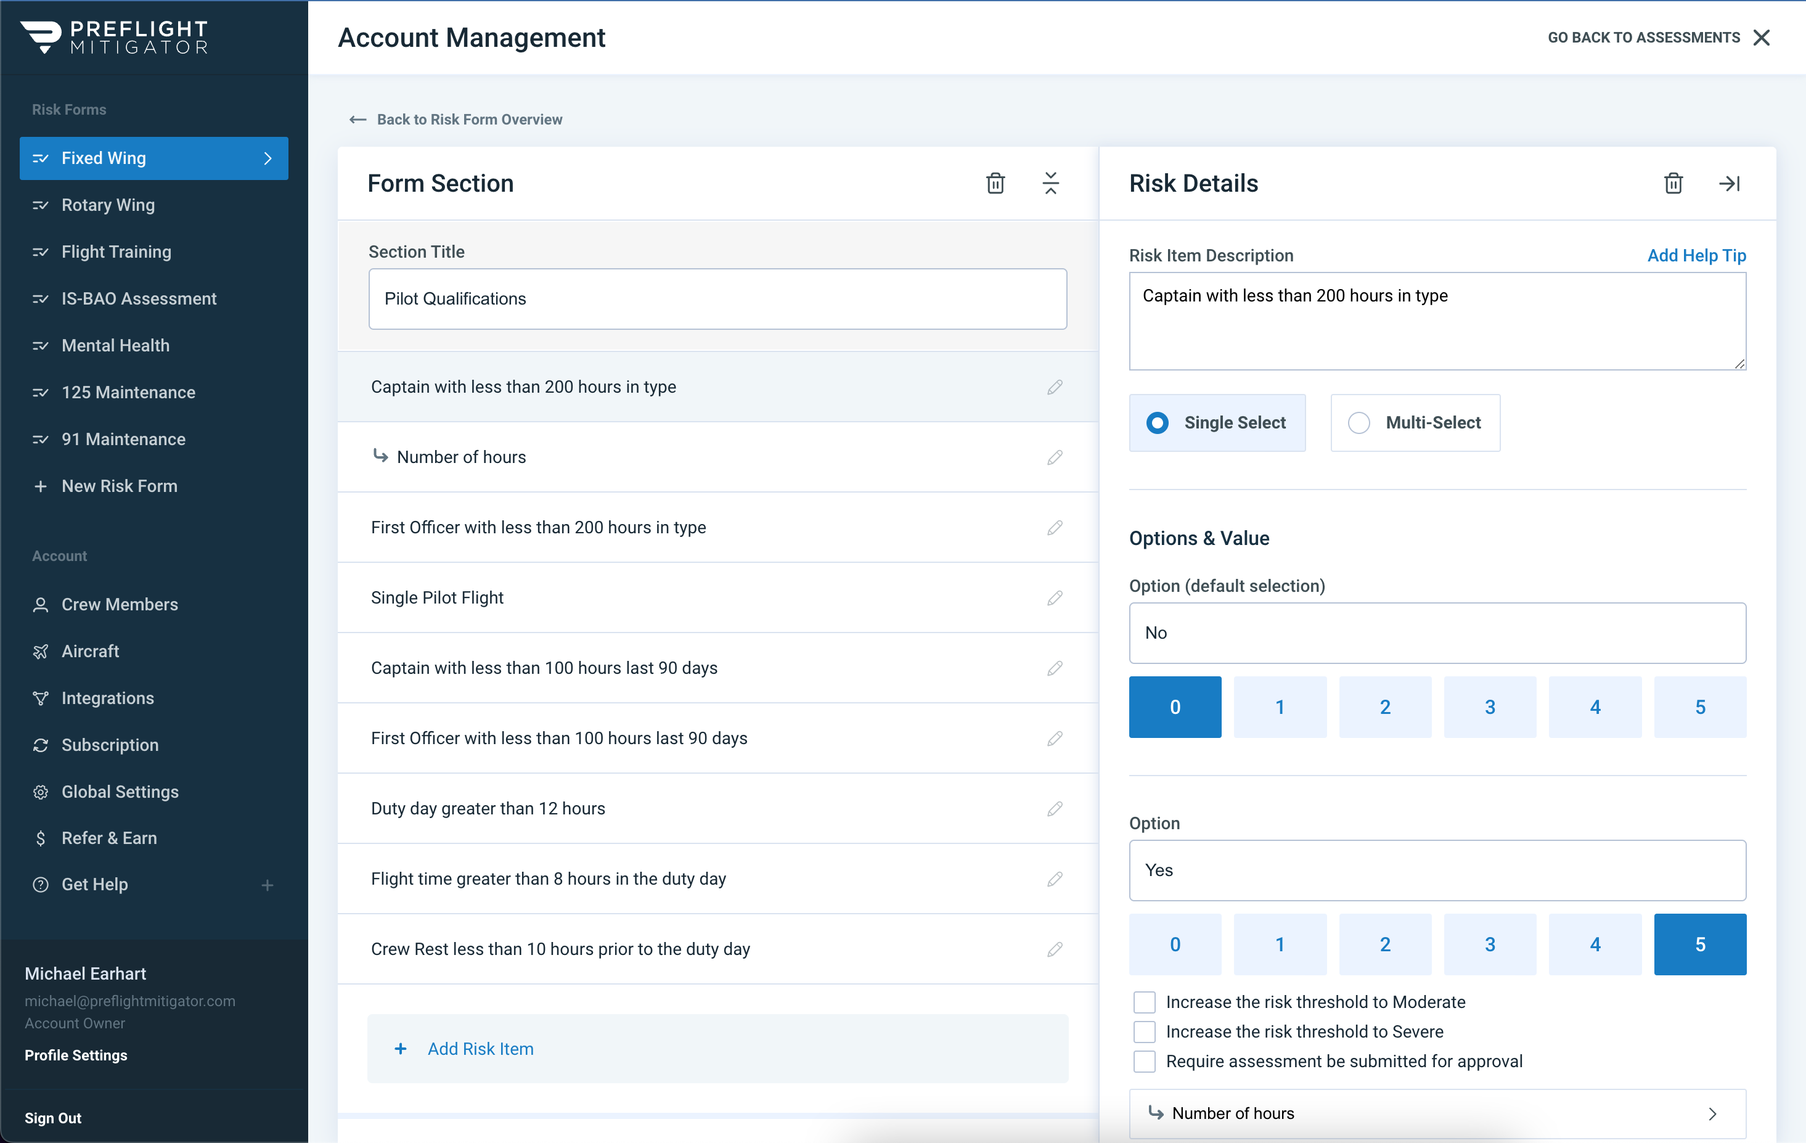Expand the Fixed Wing chevron

tap(268, 158)
